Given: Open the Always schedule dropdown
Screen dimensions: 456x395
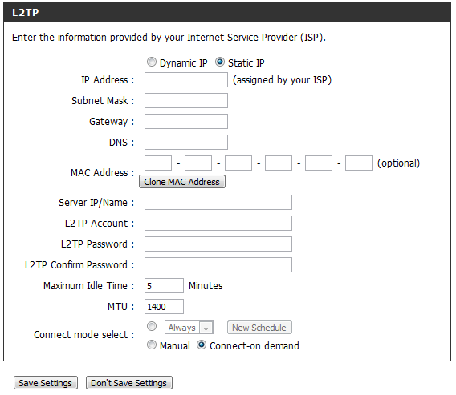Looking at the screenshot, I should pos(189,328).
